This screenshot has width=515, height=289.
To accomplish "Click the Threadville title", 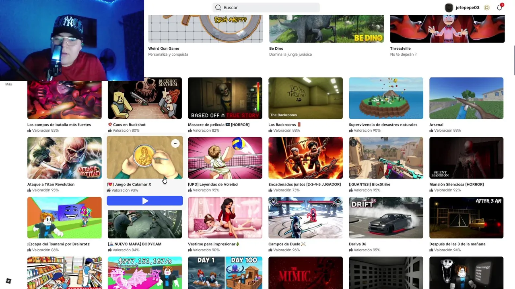I will point(400,49).
